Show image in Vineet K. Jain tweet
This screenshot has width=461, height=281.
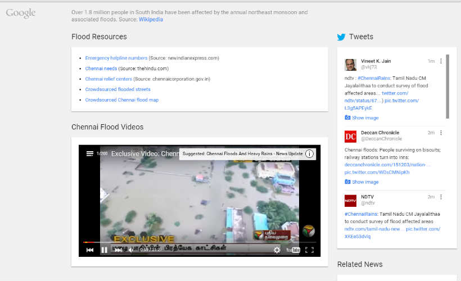361,118
